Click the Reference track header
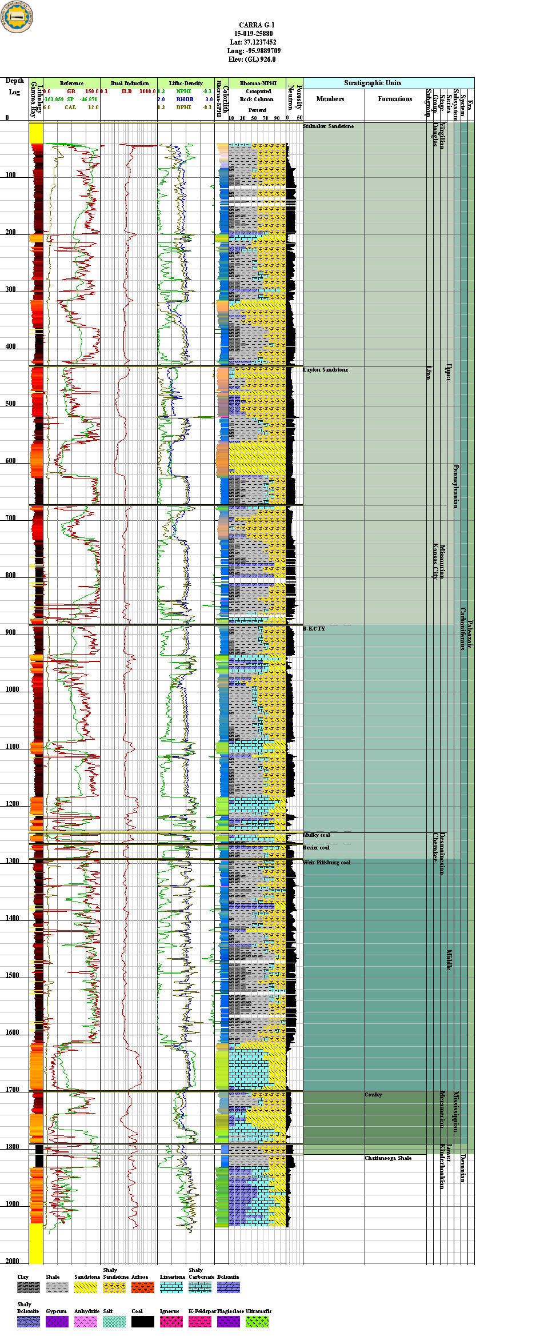The width and height of the screenshot is (560, 1336). (x=71, y=83)
